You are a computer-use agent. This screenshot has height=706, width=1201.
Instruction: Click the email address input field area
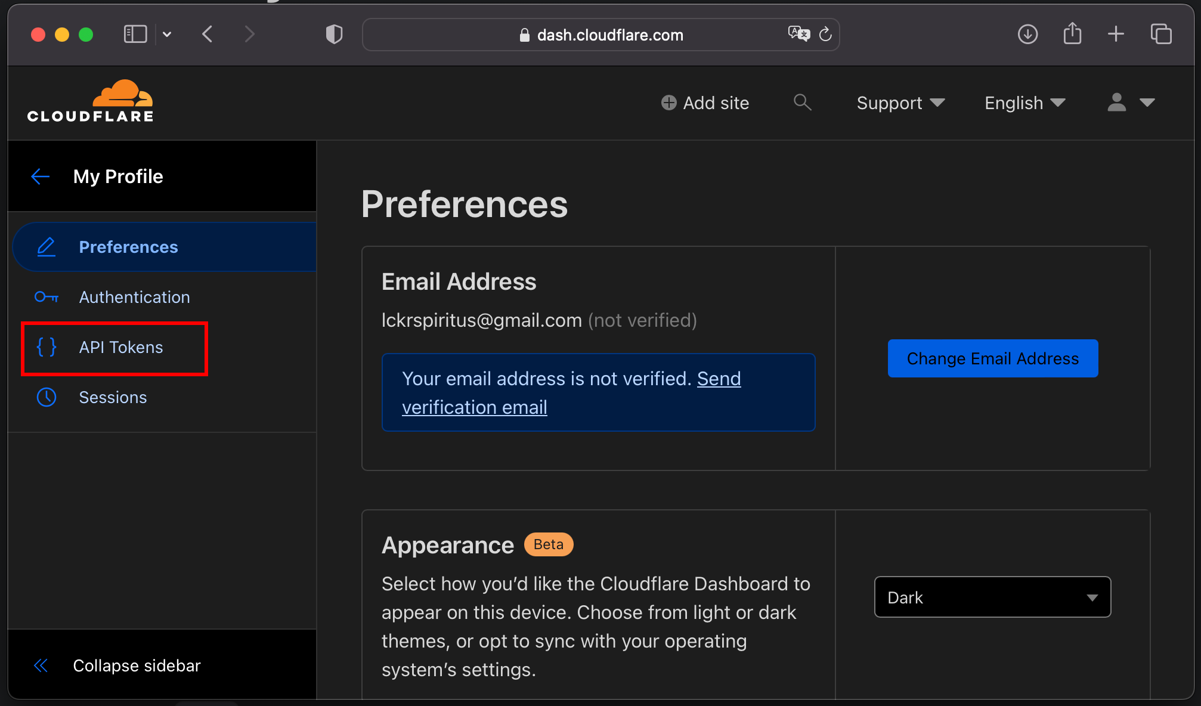(481, 320)
